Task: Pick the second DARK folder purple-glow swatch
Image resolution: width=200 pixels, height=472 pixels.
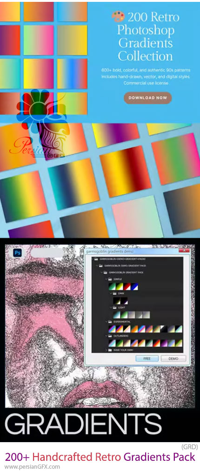Action: tap(124, 301)
